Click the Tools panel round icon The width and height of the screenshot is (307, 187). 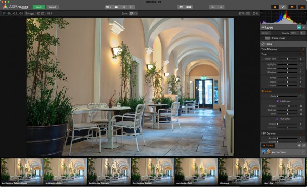click(263, 44)
